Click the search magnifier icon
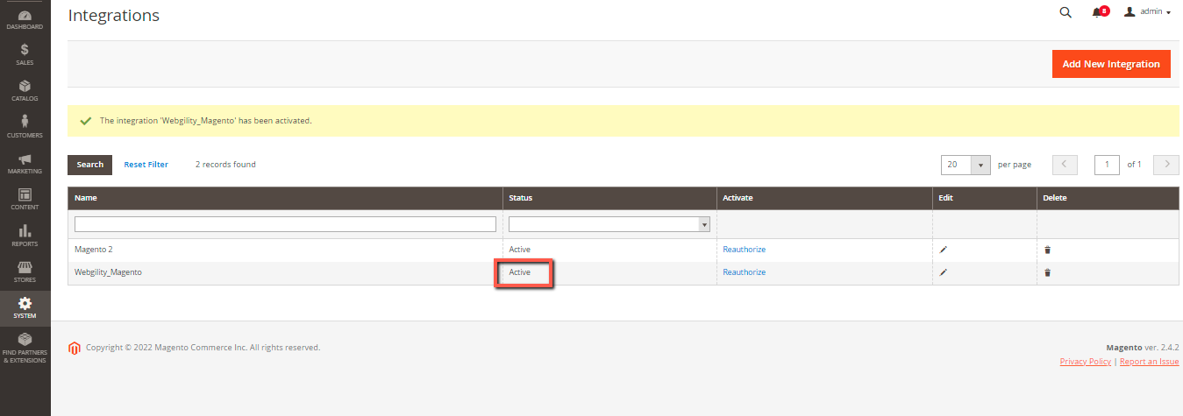The width and height of the screenshot is (1183, 416). coord(1065,12)
